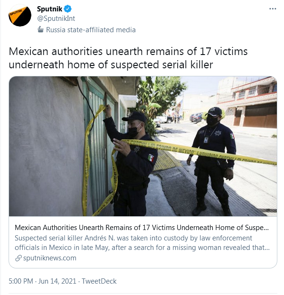The height and width of the screenshot is (295, 284).
Task: Open card description about Andrés N.
Action: tap(142, 243)
